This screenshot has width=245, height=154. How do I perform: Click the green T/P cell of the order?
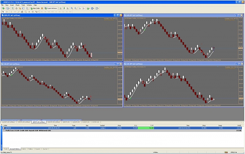point(146,128)
